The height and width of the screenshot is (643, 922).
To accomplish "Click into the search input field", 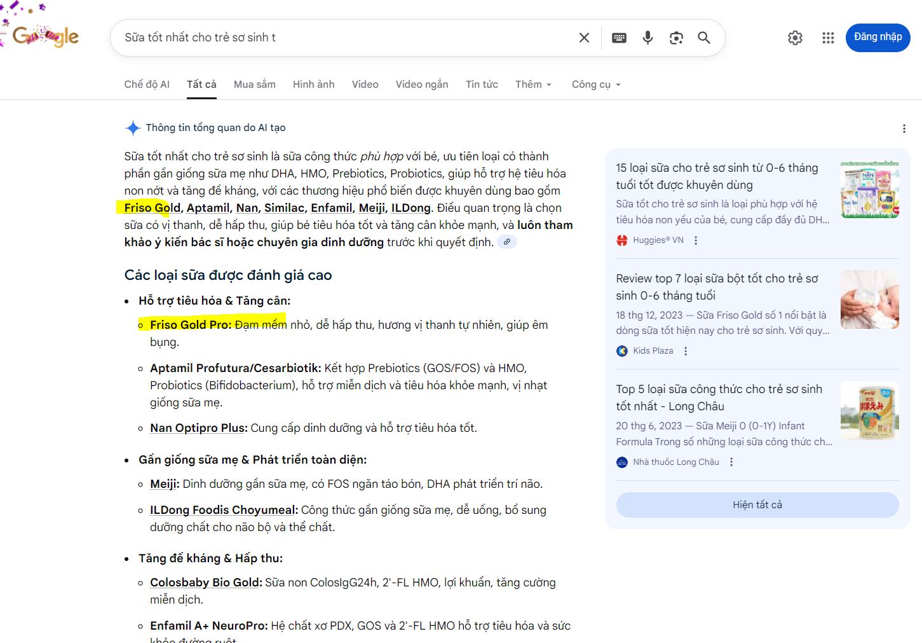I will coord(343,38).
